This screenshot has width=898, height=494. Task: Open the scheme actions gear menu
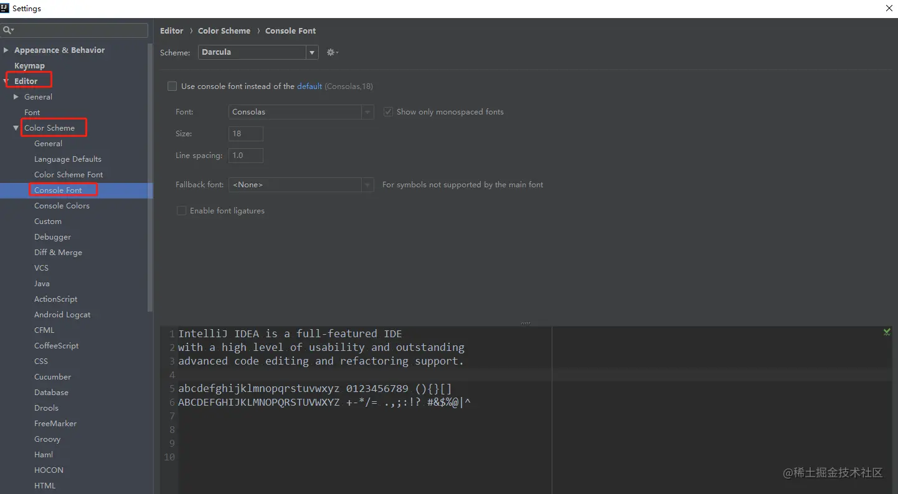coord(333,52)
